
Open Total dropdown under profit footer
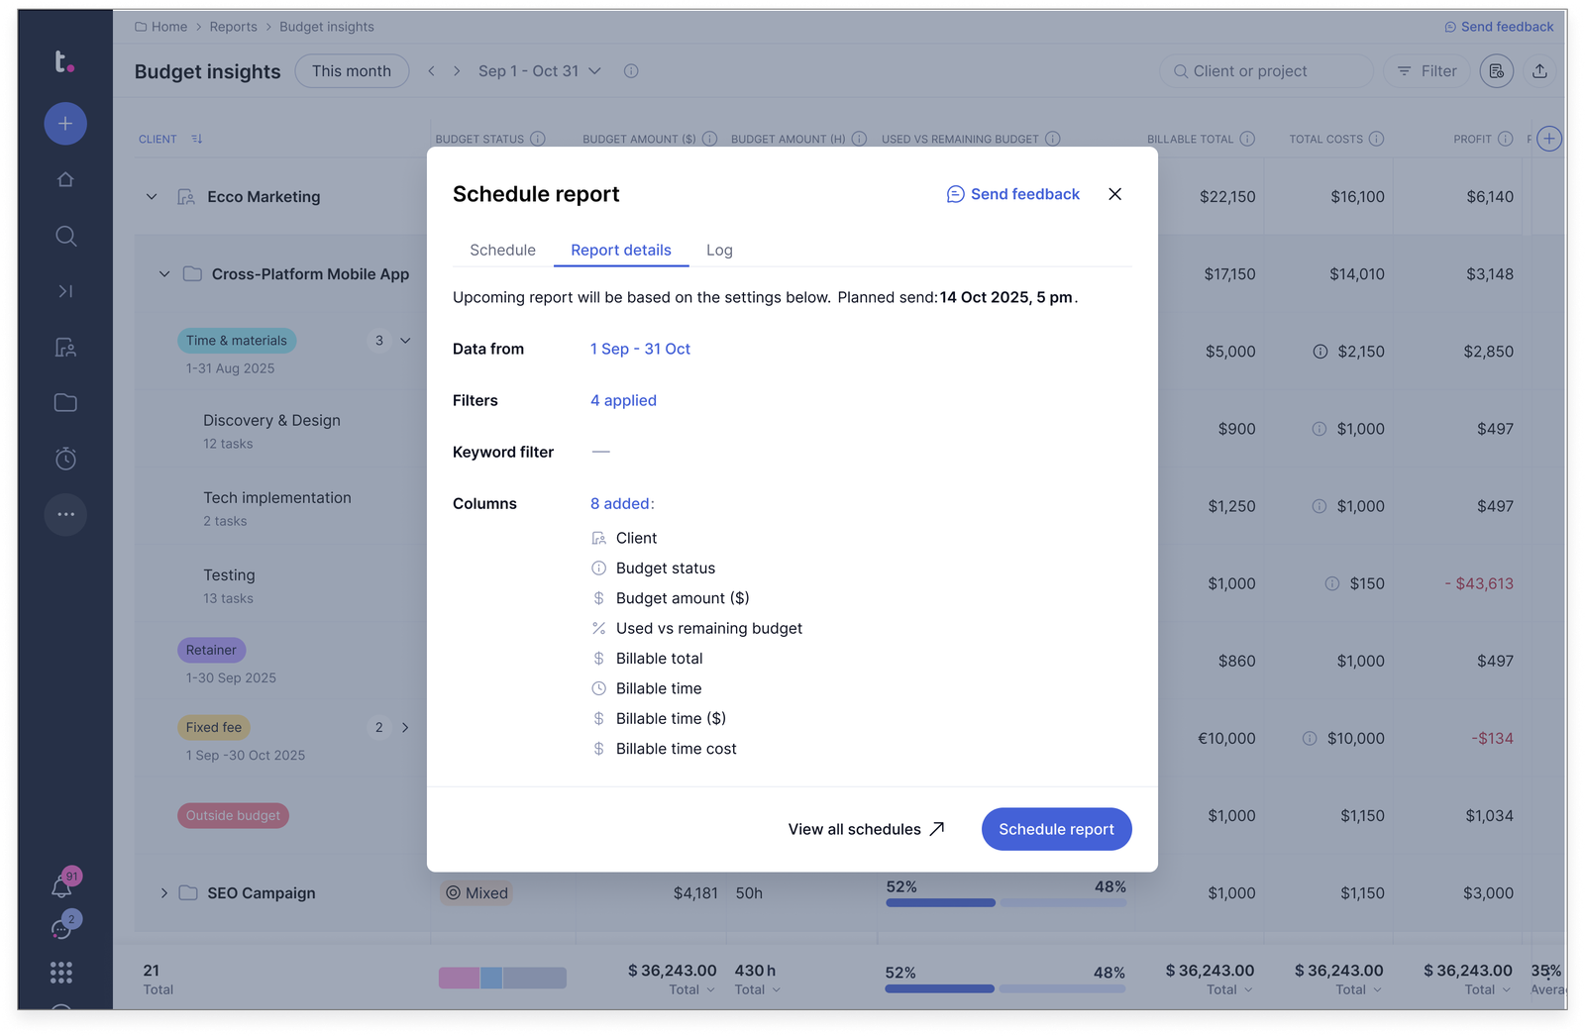pyautogui.click(x=1488, y=989)
